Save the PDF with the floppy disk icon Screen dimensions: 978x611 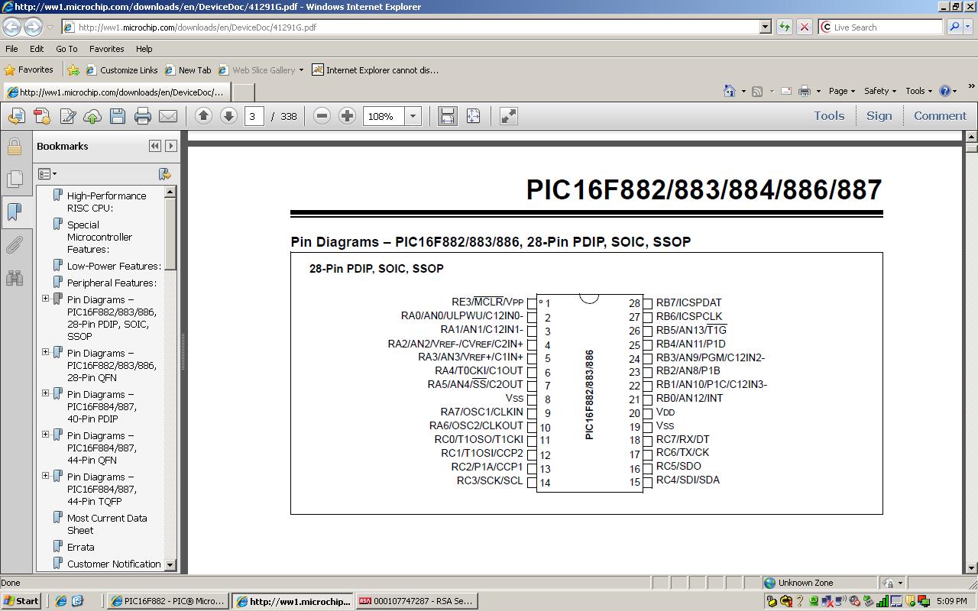(117, 116)
